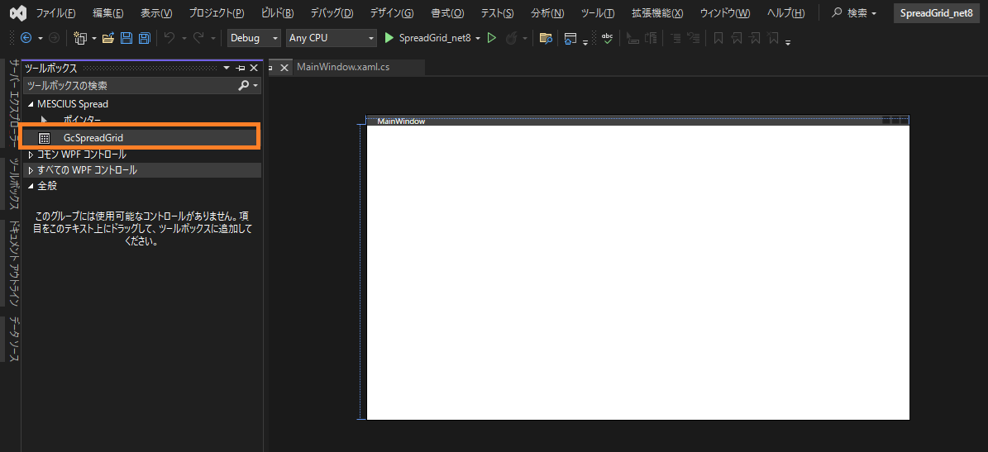Pin the Toolbox panel with pushpin icon
The height and width of the screenshot is (452, 988).
pos(241,68)
